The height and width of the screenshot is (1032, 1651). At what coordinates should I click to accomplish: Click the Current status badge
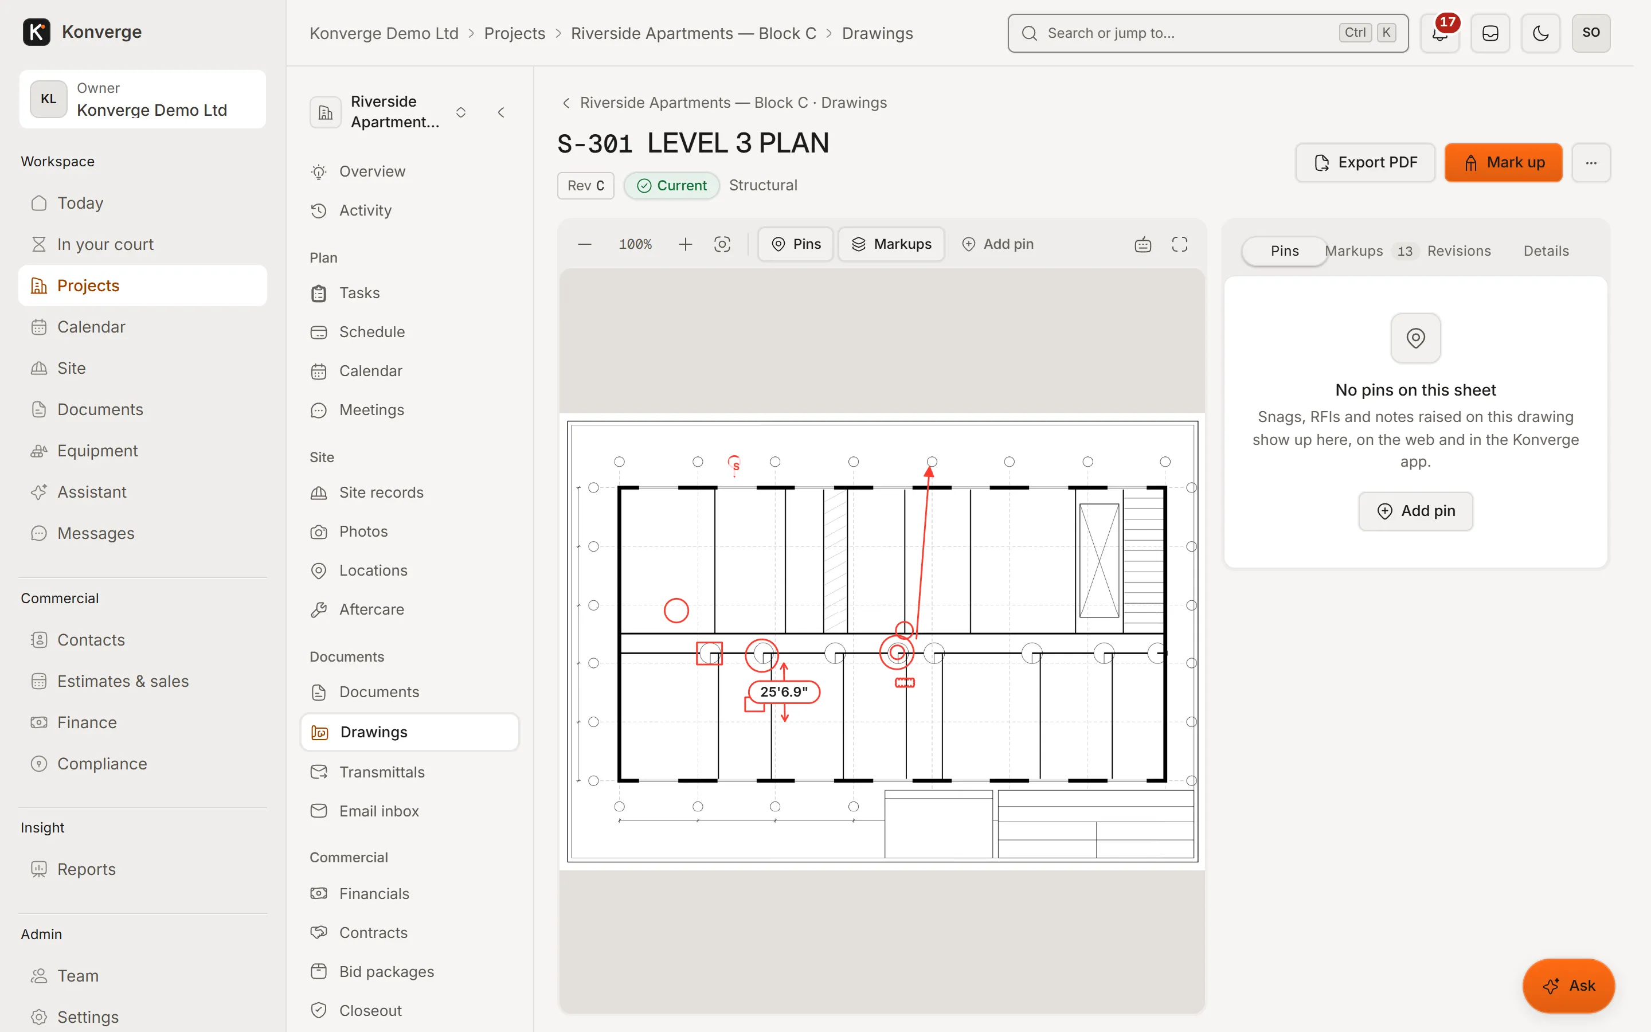(x=671, y=185)
